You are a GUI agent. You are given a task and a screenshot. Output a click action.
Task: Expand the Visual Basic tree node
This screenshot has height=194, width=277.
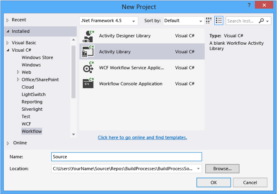pos(8,43)
